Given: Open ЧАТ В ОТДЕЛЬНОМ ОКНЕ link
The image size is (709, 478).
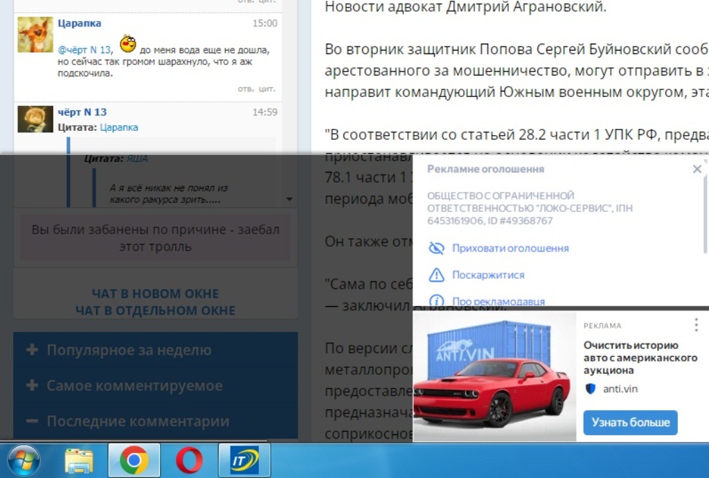Looking at the screenshot, I should (x=155, y=310).
